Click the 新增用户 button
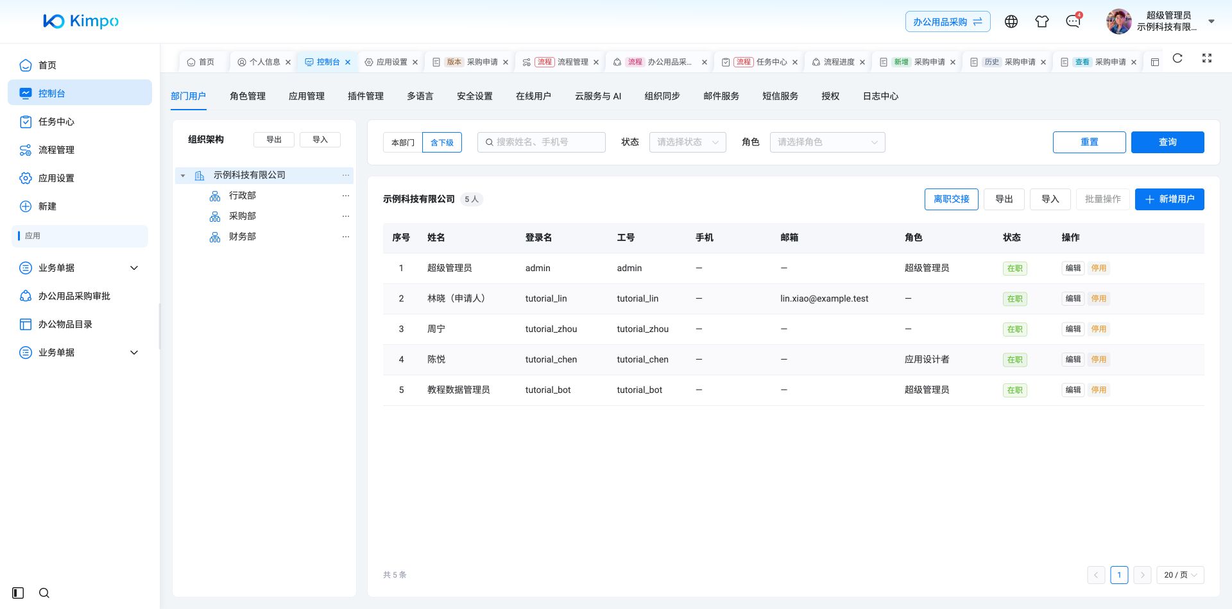The width and height of the screenshot is (1232, 609). [1169, 199]
